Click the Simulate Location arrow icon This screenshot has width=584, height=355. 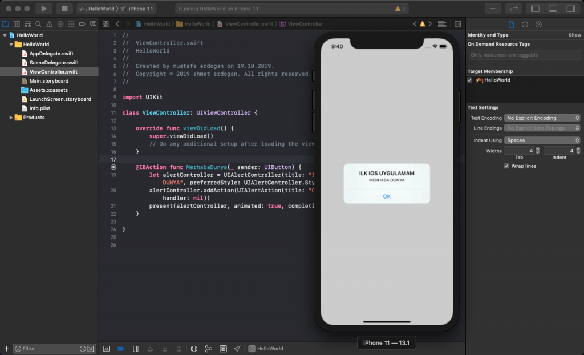point(238,348)
